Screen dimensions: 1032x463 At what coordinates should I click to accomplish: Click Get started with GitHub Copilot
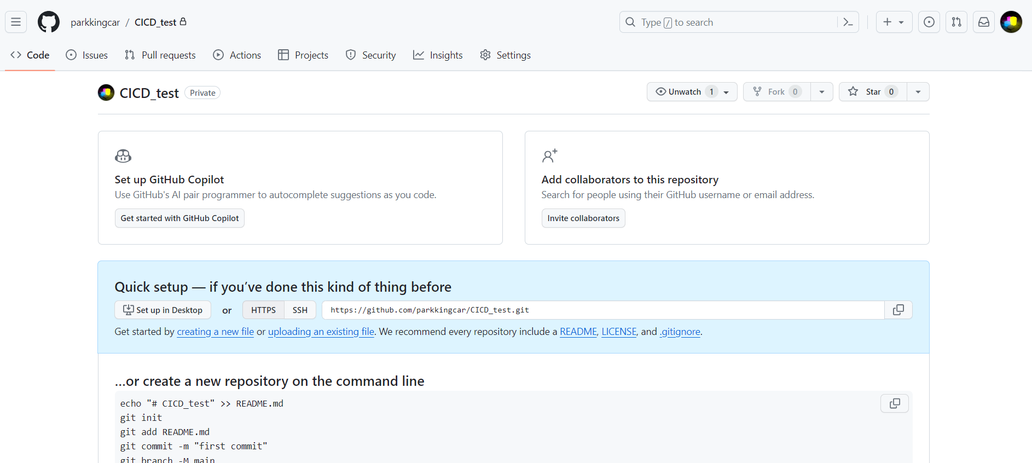(179, 218)
